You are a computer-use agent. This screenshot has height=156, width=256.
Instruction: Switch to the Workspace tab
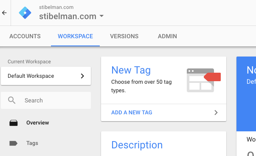pos(75,36)
